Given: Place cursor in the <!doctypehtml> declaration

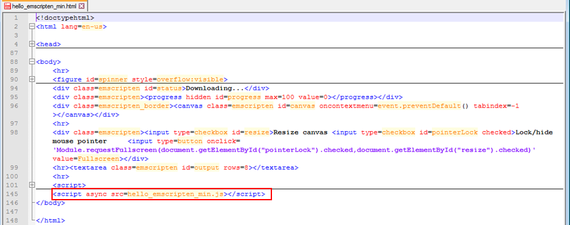Looking at the screenshot, I should pyautogui.click(x=66, y=18).
